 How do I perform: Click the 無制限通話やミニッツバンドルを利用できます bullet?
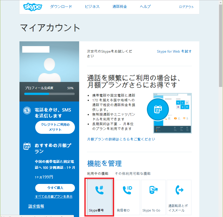[114, 117]
